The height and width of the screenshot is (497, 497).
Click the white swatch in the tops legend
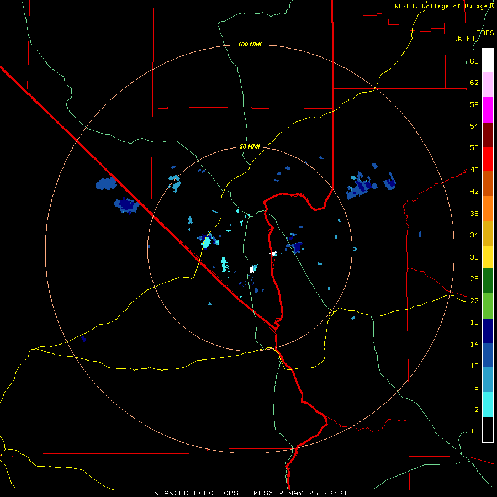[488, 61]
